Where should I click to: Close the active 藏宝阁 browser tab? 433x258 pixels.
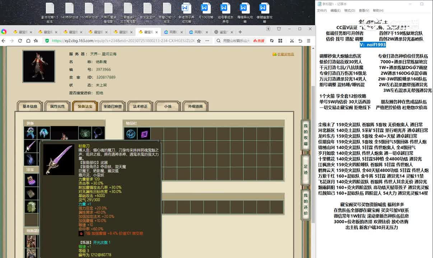(157, 32)
